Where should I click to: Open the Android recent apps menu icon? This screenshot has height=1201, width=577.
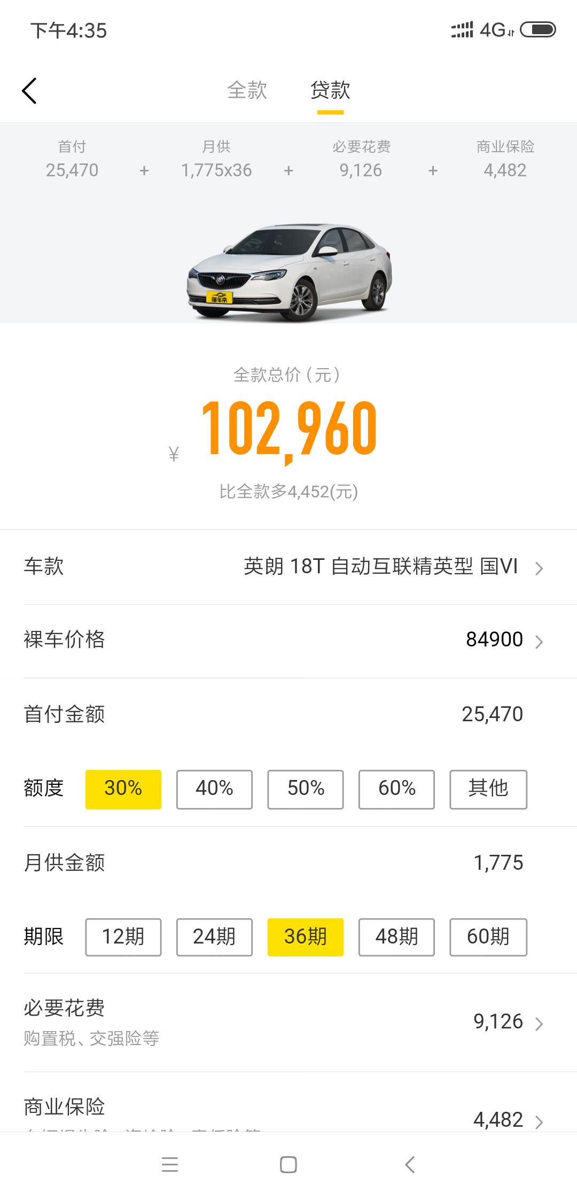pyautogui.click(x=170, y=1164)
